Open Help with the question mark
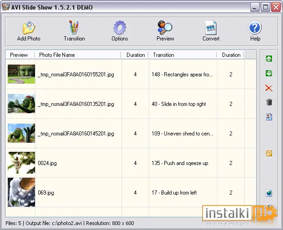Viewport: 283px width, 230px height. coord(255,28)
